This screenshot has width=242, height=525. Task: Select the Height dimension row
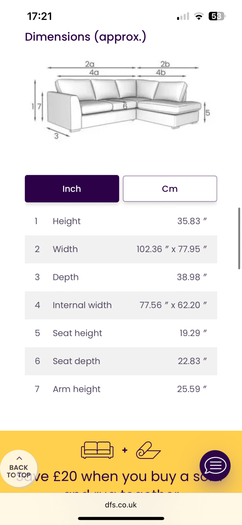pos(121,221)
